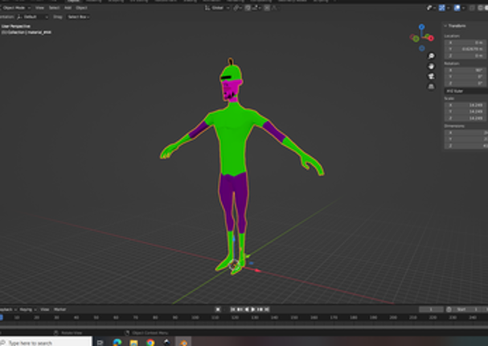This screenshot has height=346, width=488.
Task: Open object type visibility options
Action: [431, 8]
